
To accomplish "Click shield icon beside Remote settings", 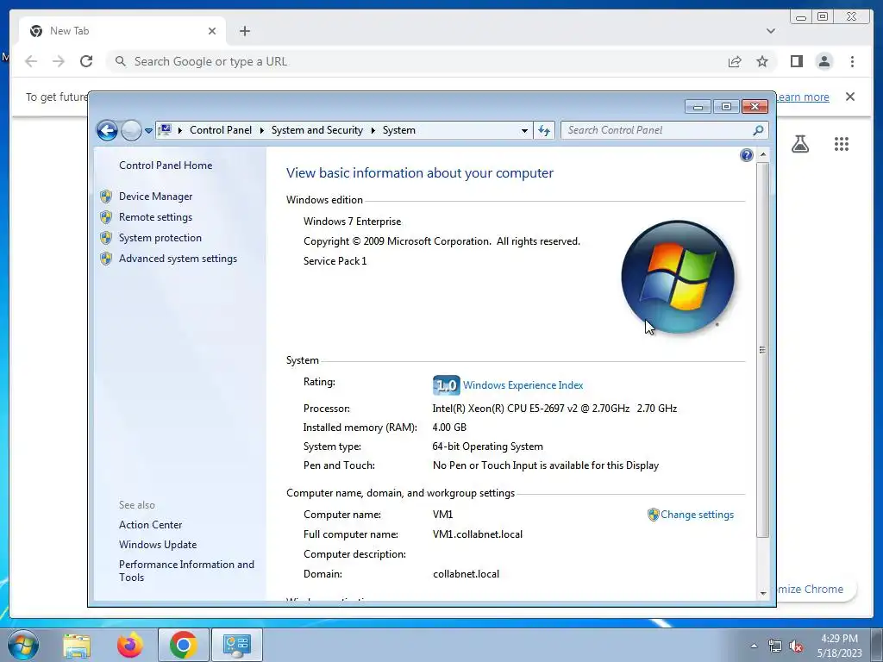I will coord(106,217).
